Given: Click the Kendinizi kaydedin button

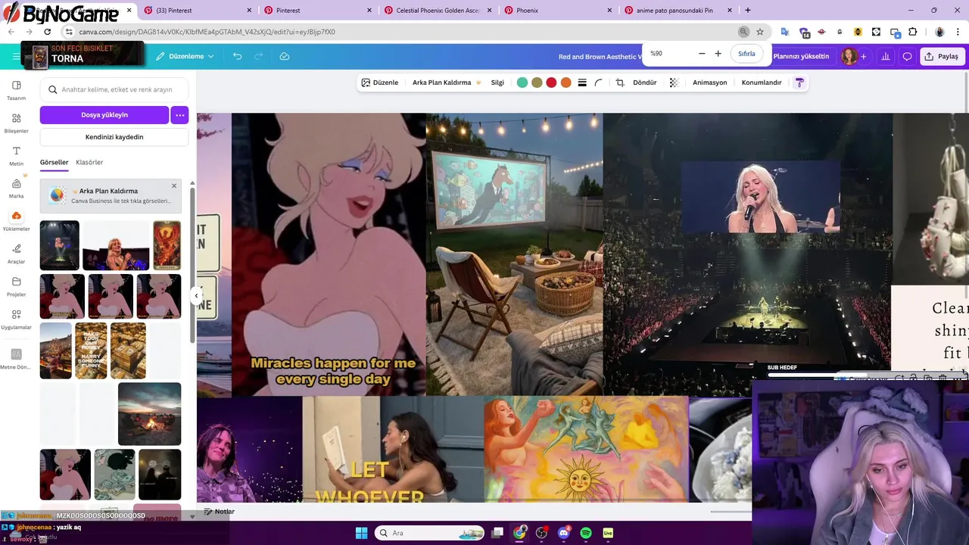Looking at the screenshot, I should (x=114, y=137).
